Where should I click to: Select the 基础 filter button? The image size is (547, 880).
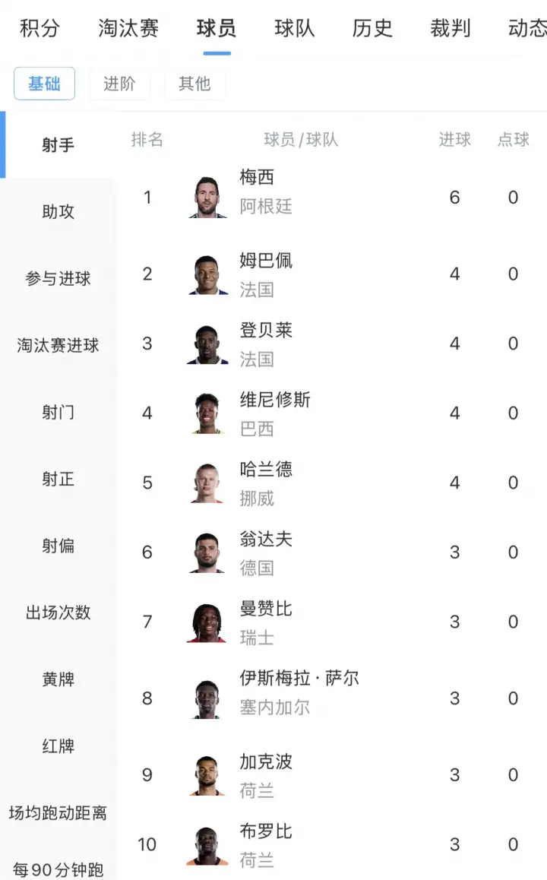[x=44, y=84]
